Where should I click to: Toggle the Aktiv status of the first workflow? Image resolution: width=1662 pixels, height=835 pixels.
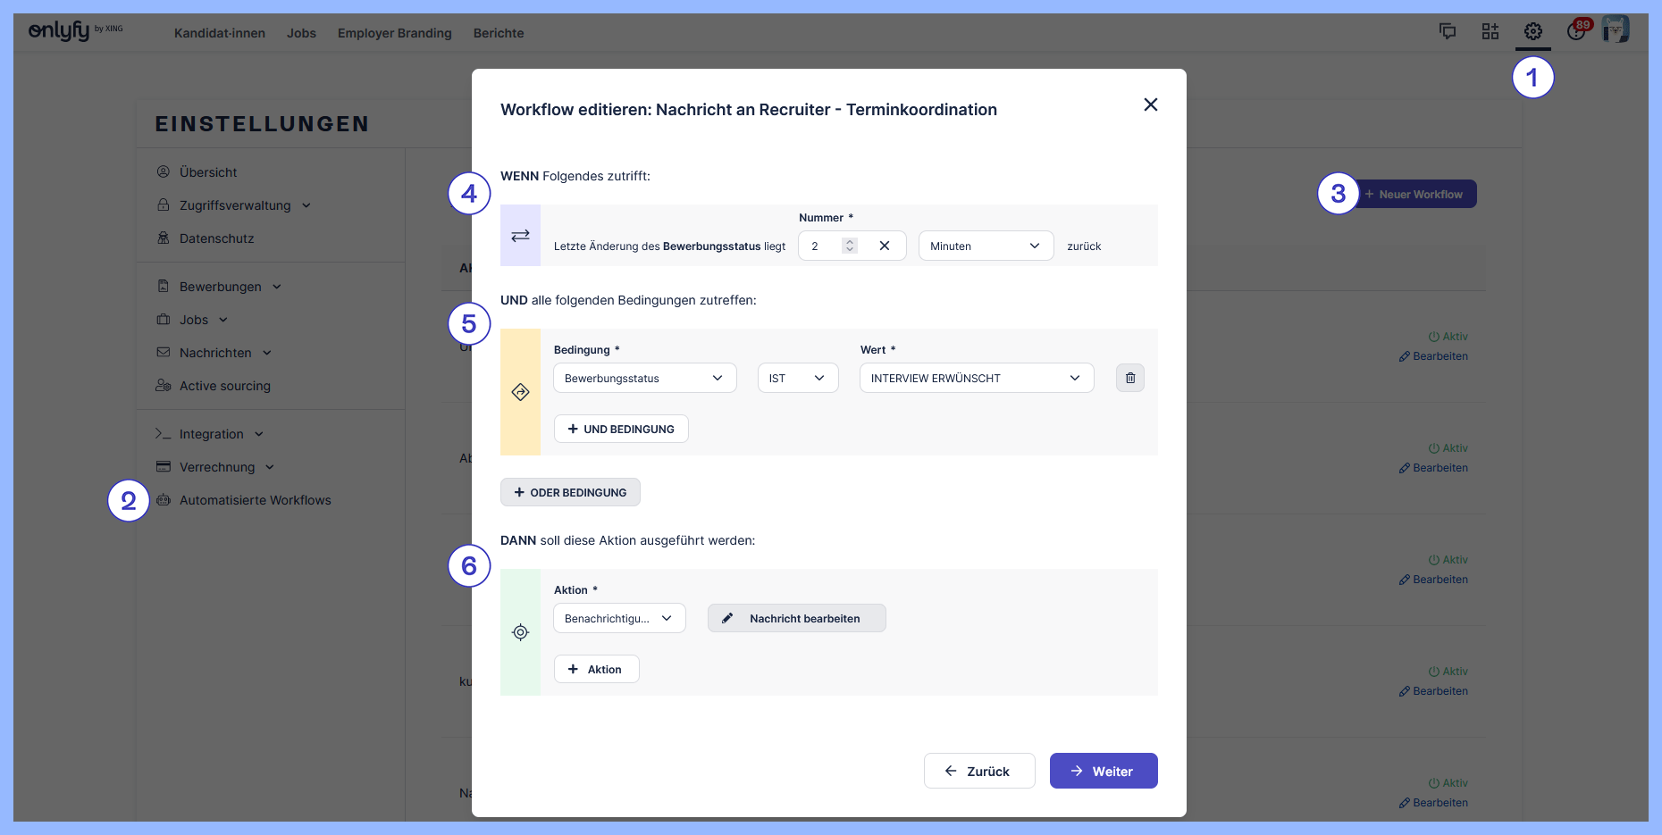pyautogui.click(x=1448, y=336)
